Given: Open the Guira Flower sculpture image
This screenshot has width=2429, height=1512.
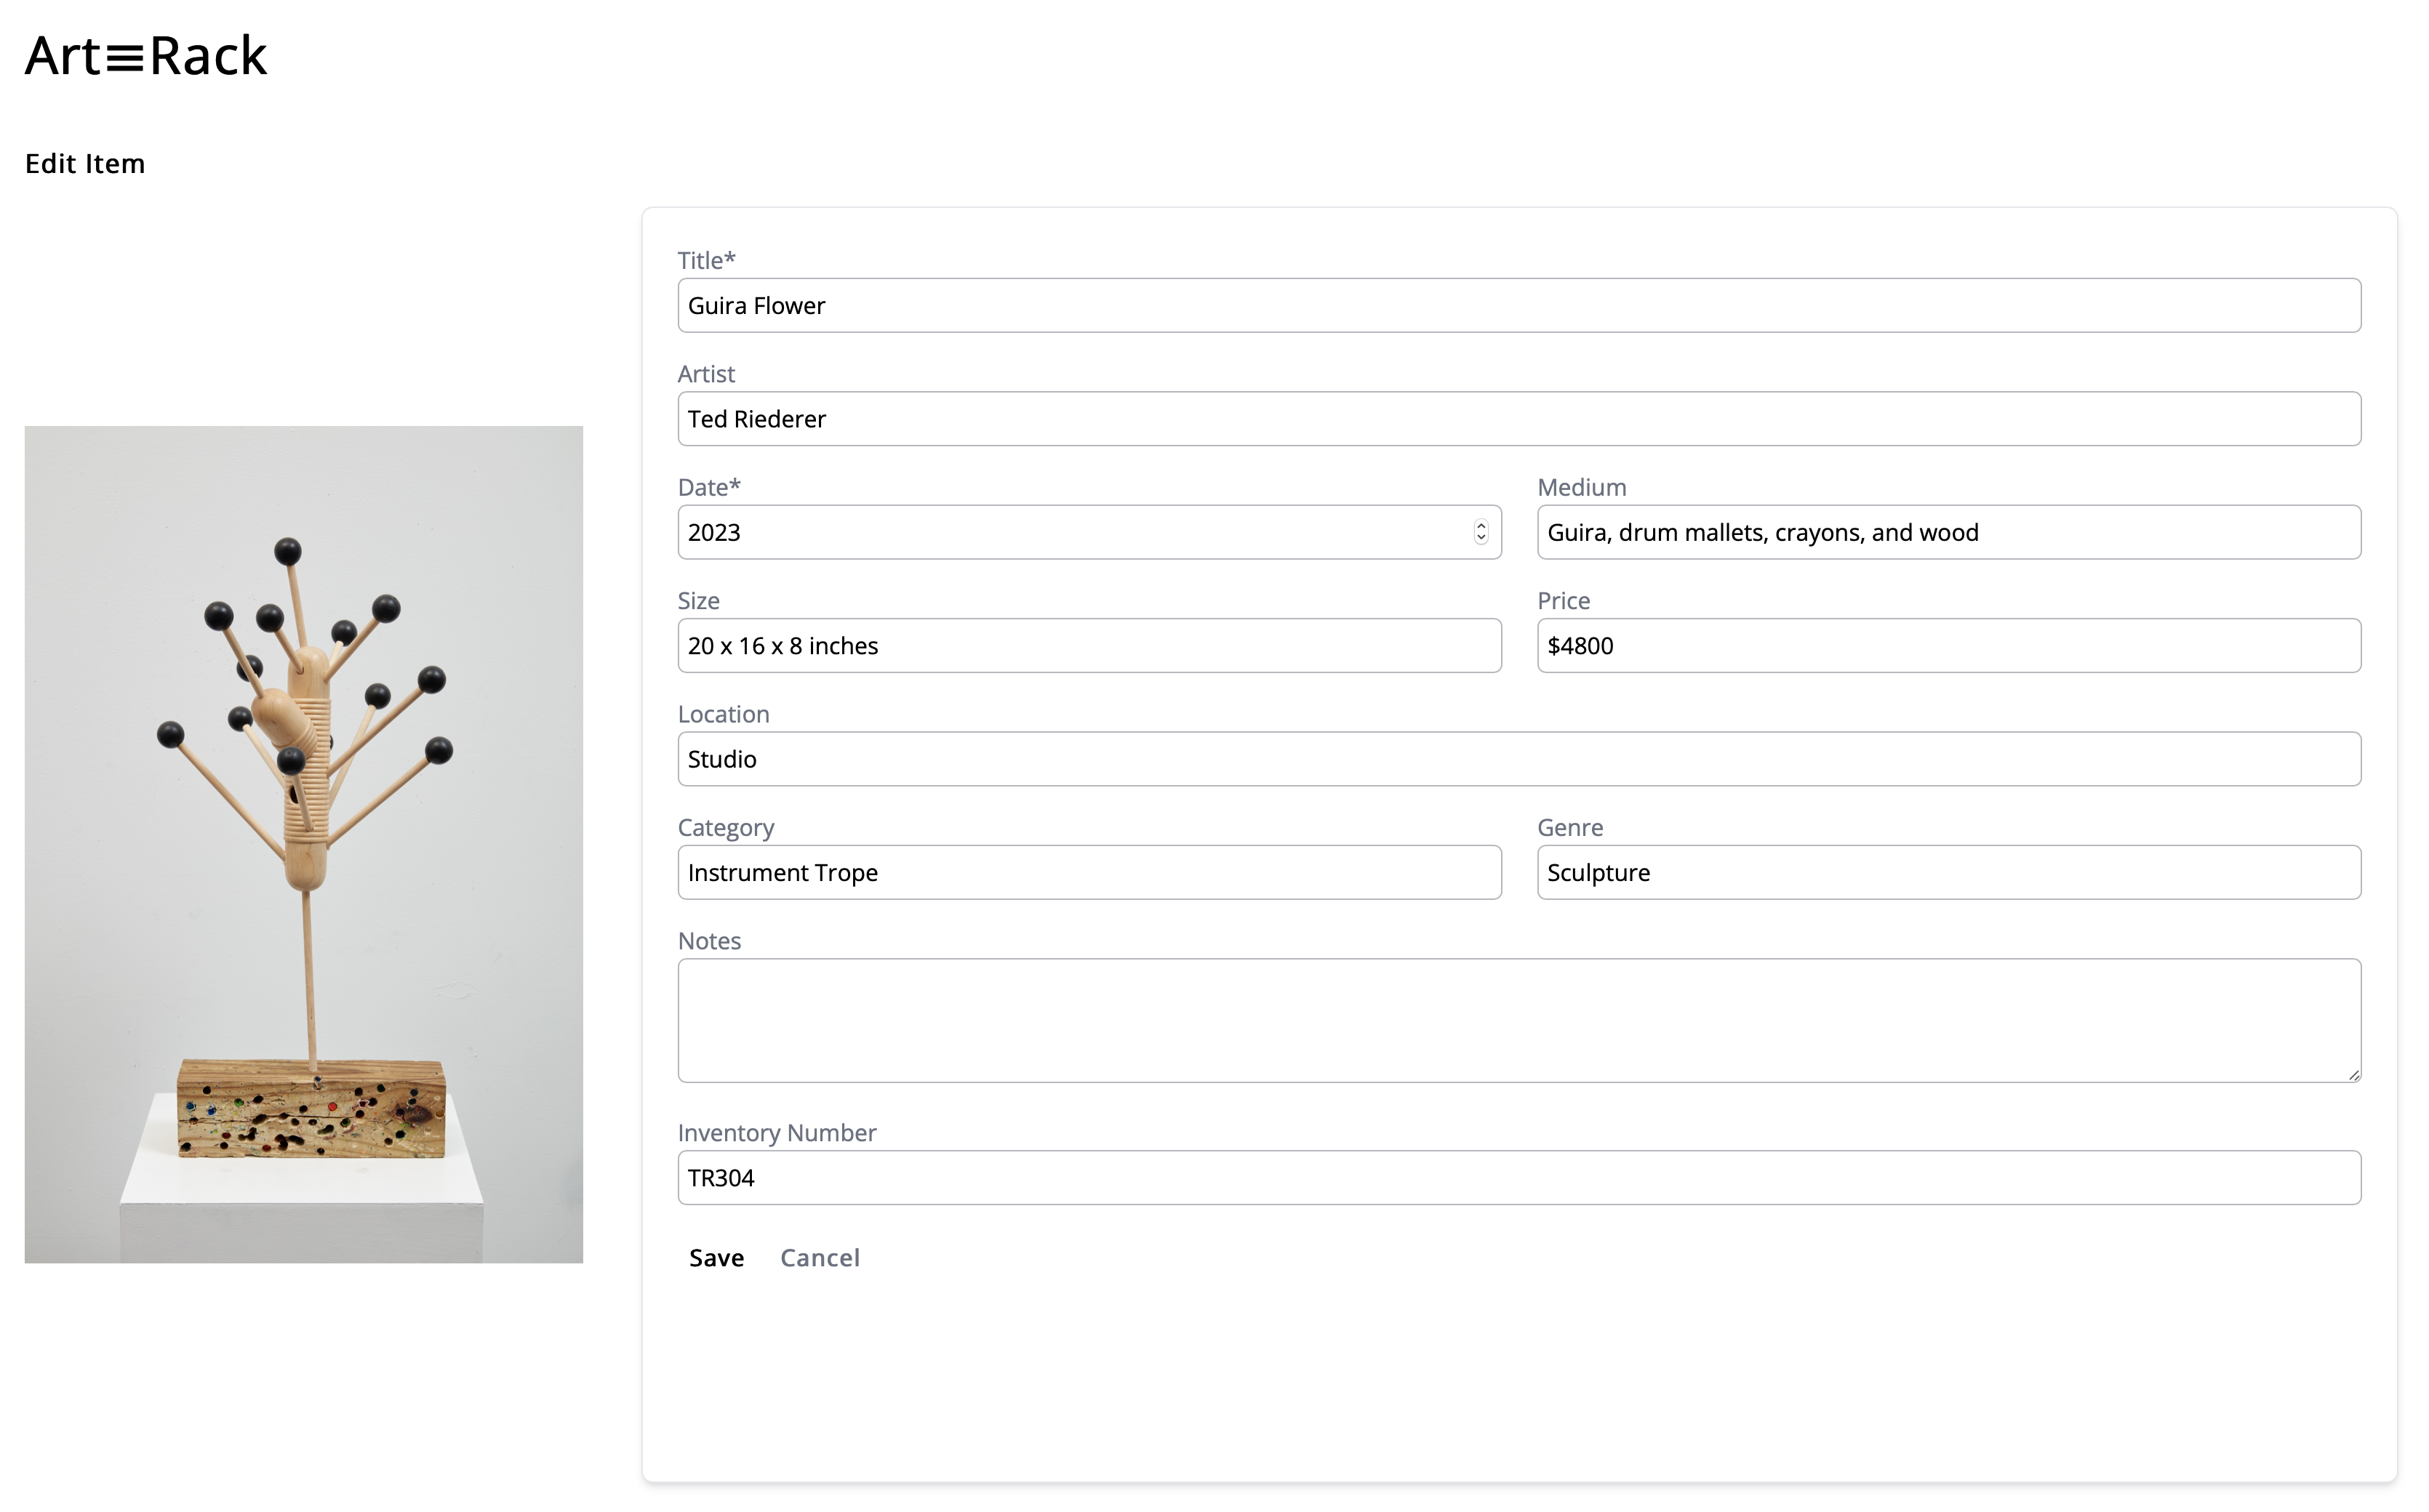Looking at the screenshot, I should (303, 844).
